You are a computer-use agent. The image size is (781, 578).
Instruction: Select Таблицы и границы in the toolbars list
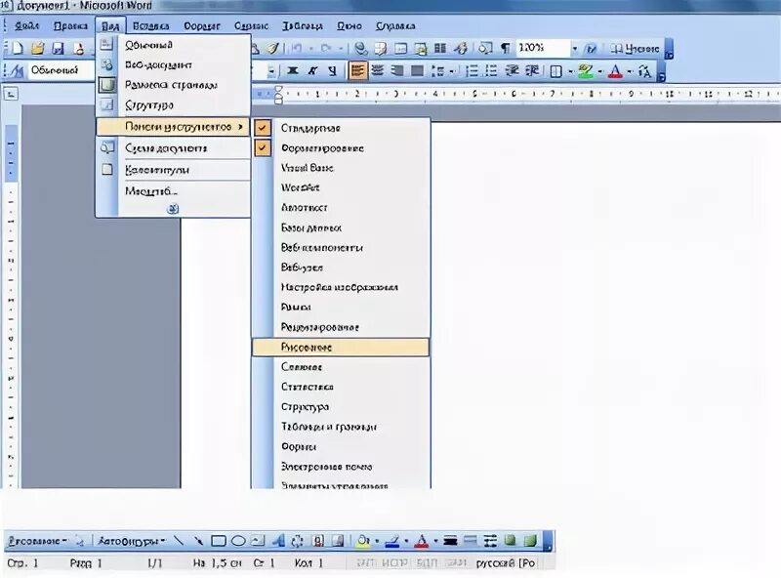pyautogui.click(x=341, y=427)
